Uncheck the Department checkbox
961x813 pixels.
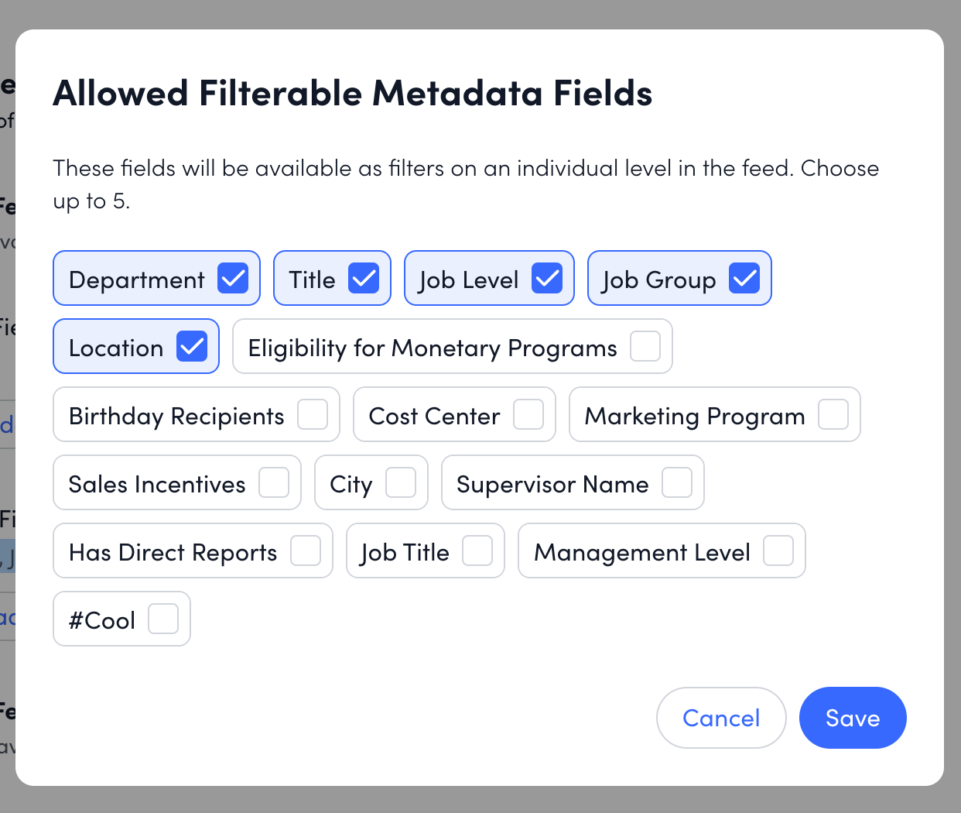[x=233, y=278]
